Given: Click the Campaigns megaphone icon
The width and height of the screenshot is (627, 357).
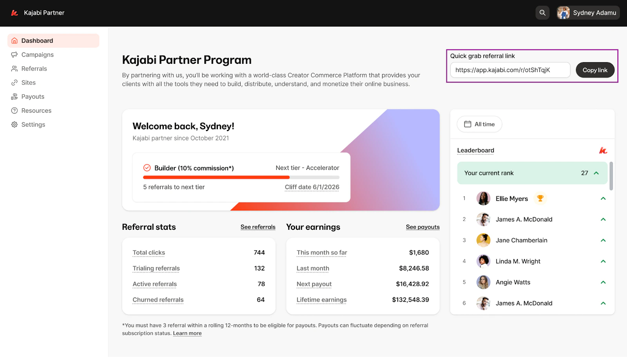Looking at the screenshot, I should (14, 54).
